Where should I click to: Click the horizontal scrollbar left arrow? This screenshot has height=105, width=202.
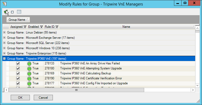[7, 90]
